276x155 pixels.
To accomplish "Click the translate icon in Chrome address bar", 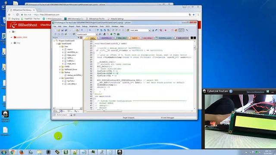I will coord(190,15).
